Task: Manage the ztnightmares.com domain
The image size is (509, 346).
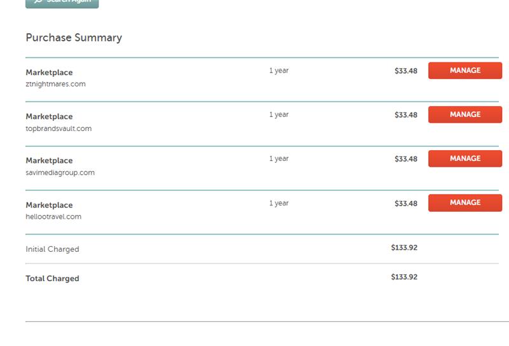Action: point(464,71)
